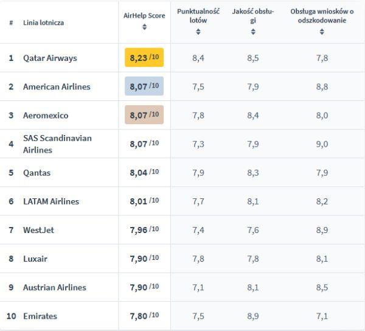Click sort arrows under Obsługa wniosków o odszkodowanie
Image resolution: width=365 pixels, height=331 pixels.
[322, 32]
